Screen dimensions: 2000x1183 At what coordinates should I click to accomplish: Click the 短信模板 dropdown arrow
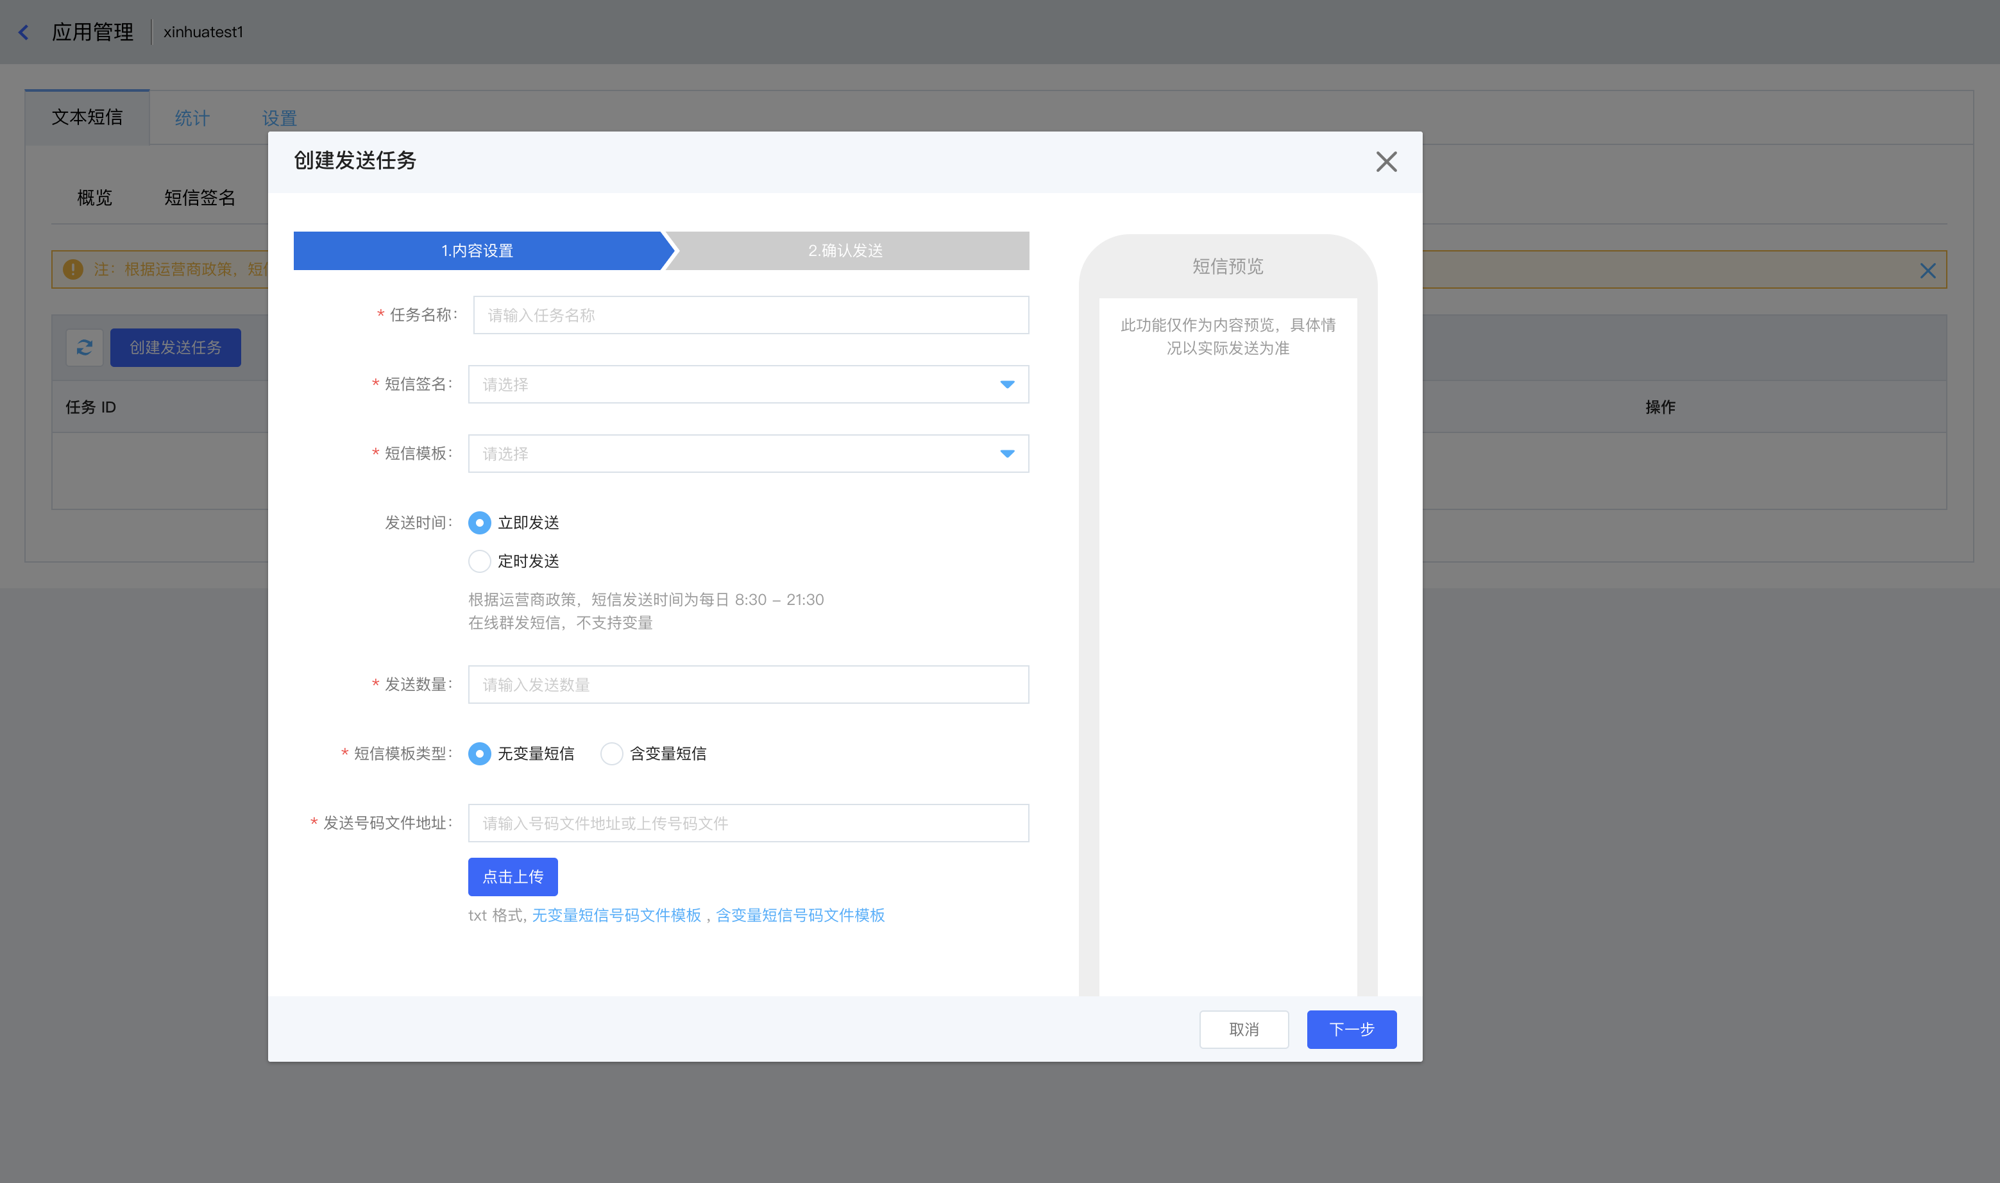coord(1007,454)
